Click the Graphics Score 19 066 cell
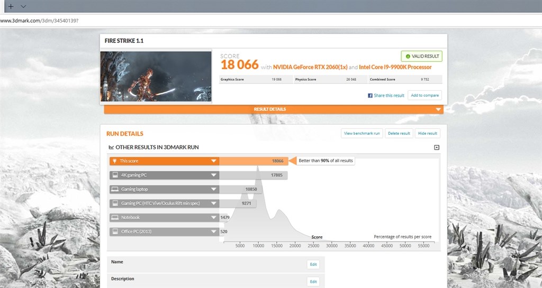 tap(256, 79)
